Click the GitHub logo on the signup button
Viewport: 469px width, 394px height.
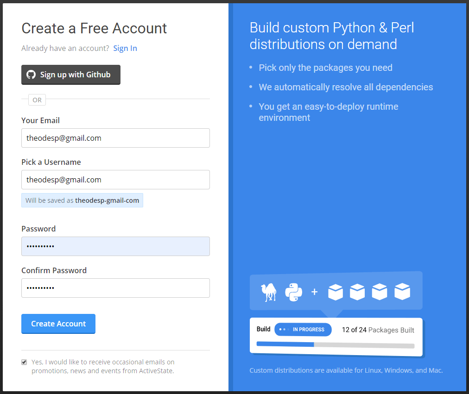(x=31, y=75)
